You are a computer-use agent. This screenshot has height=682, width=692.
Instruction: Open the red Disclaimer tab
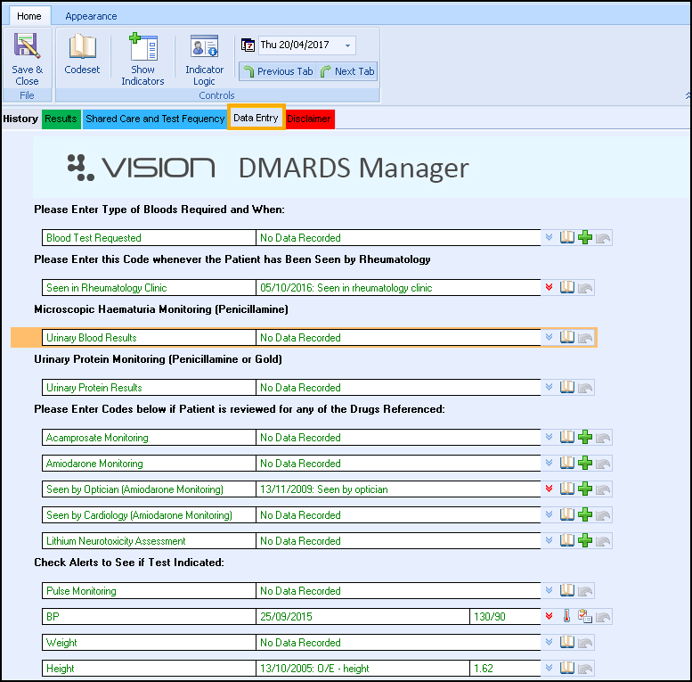pos(309,119)
